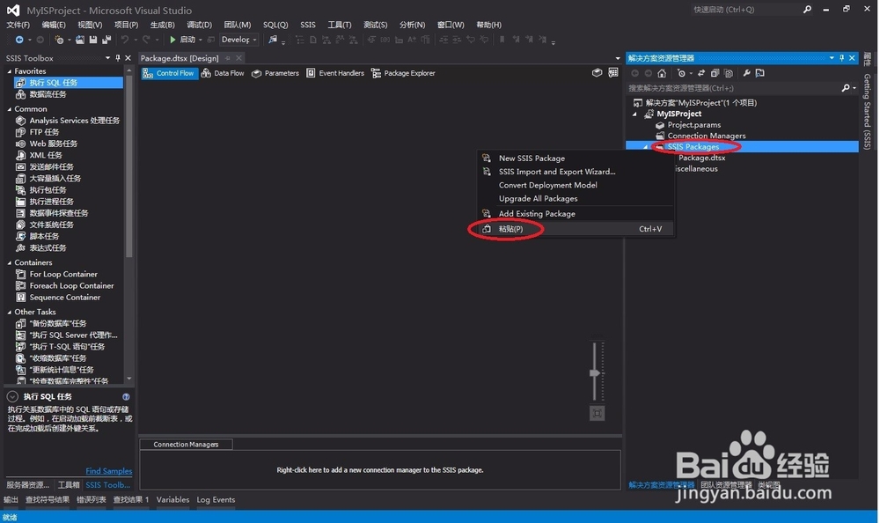Open the SSIS Toolbox panel options dropdown
This screenshot has width=880, height=523.
[107, 58]
